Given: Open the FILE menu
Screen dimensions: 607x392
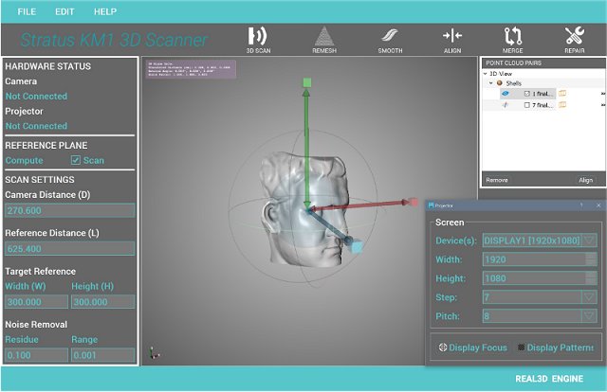Looking at the screenshot, I should [27, 11].
